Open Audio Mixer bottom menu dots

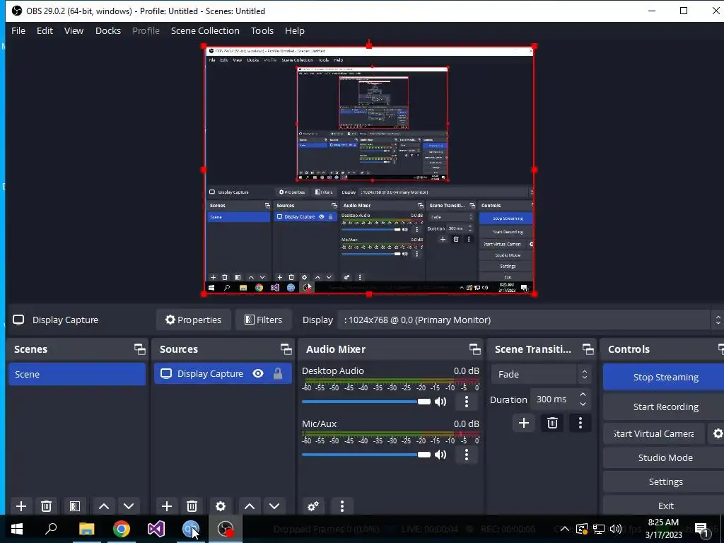tap(342, 506)
